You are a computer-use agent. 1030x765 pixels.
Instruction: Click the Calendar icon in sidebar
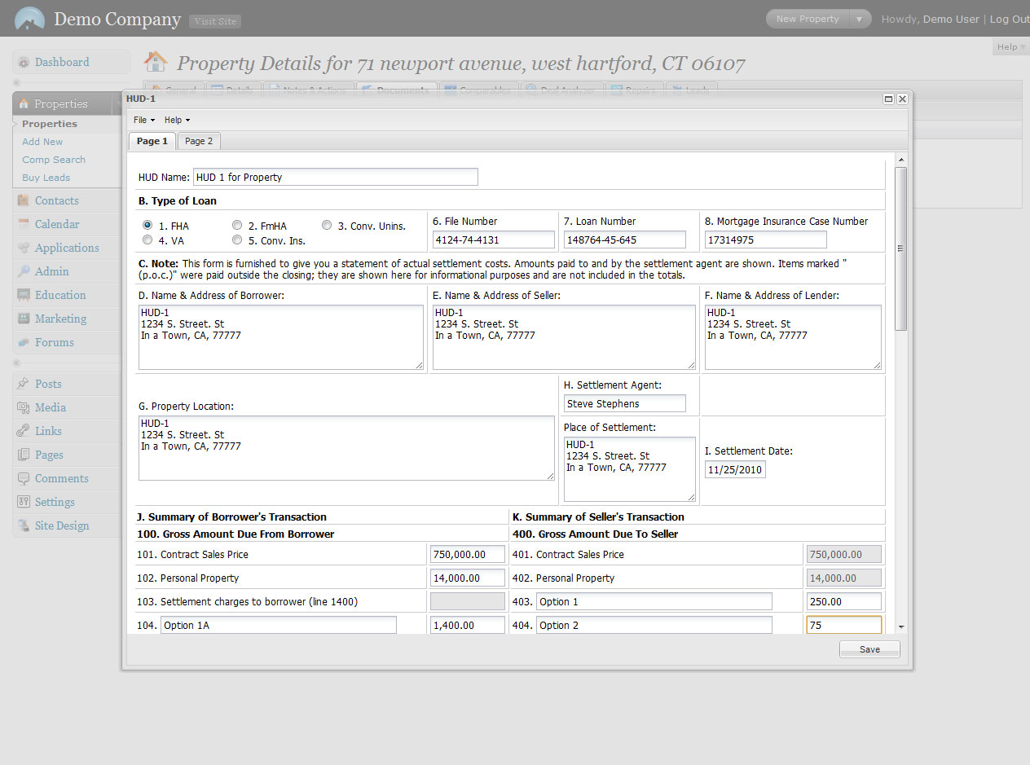click(24, 225)
